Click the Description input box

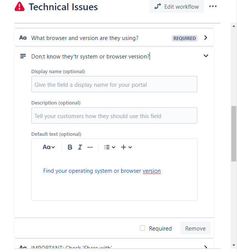pos(114,115)
